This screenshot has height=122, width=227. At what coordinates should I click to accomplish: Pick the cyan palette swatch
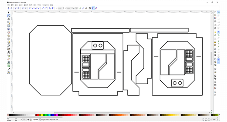[49, 115]
